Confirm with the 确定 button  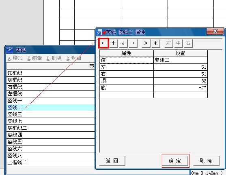175,160
